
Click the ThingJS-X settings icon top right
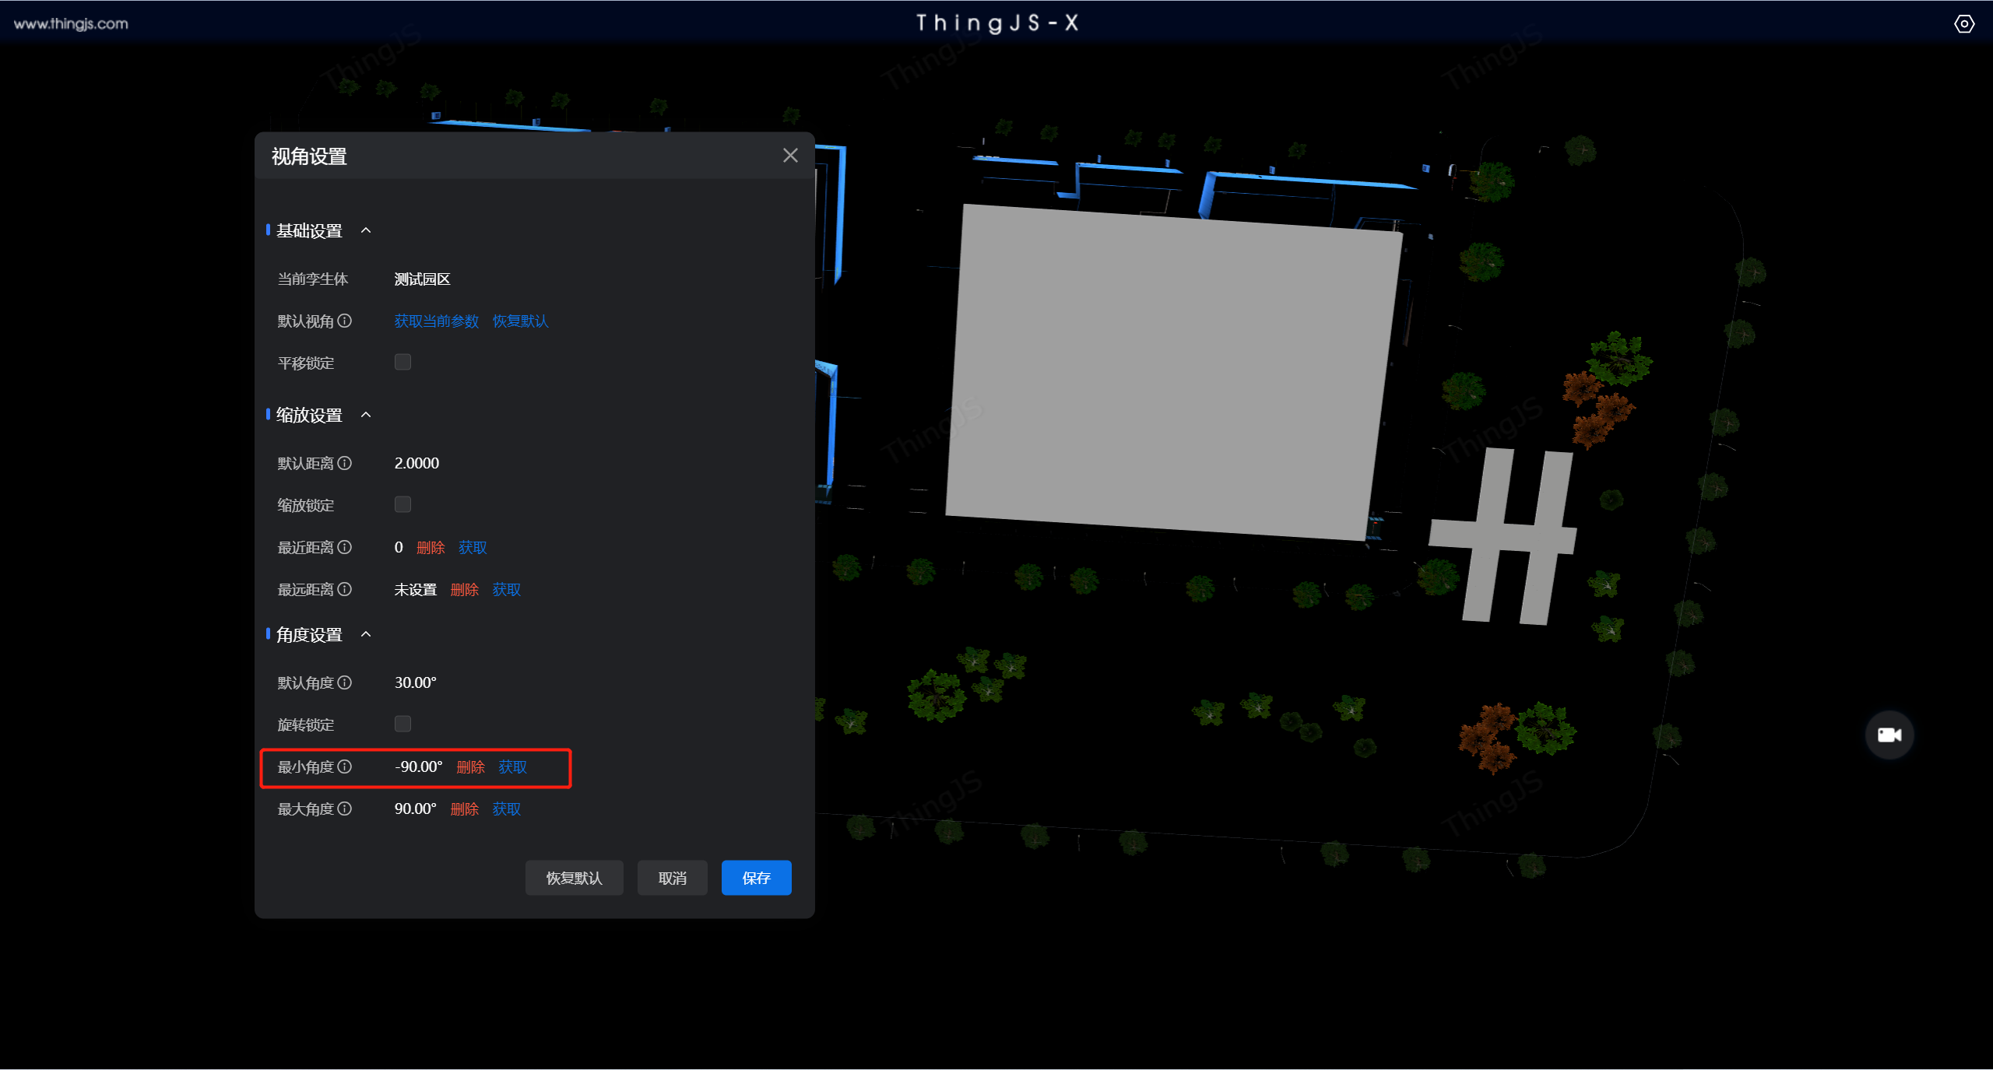(x=1965, y=23)
